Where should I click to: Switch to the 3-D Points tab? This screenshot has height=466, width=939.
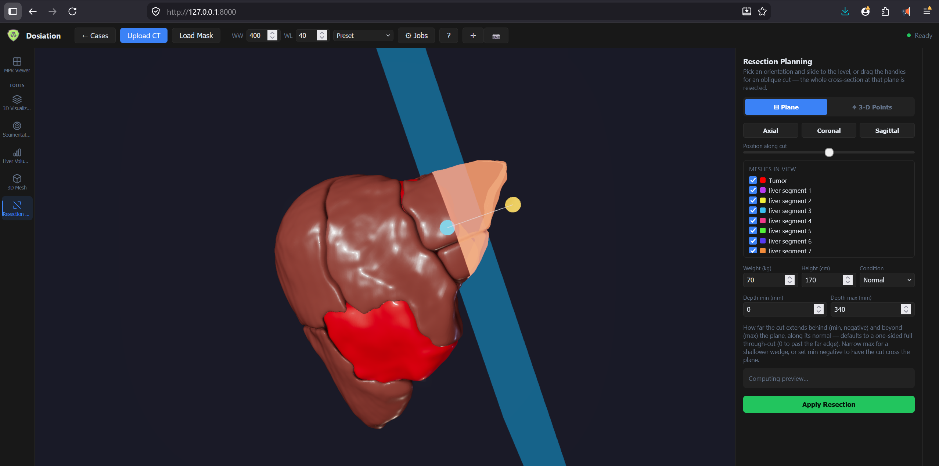(x=872, y=107)
